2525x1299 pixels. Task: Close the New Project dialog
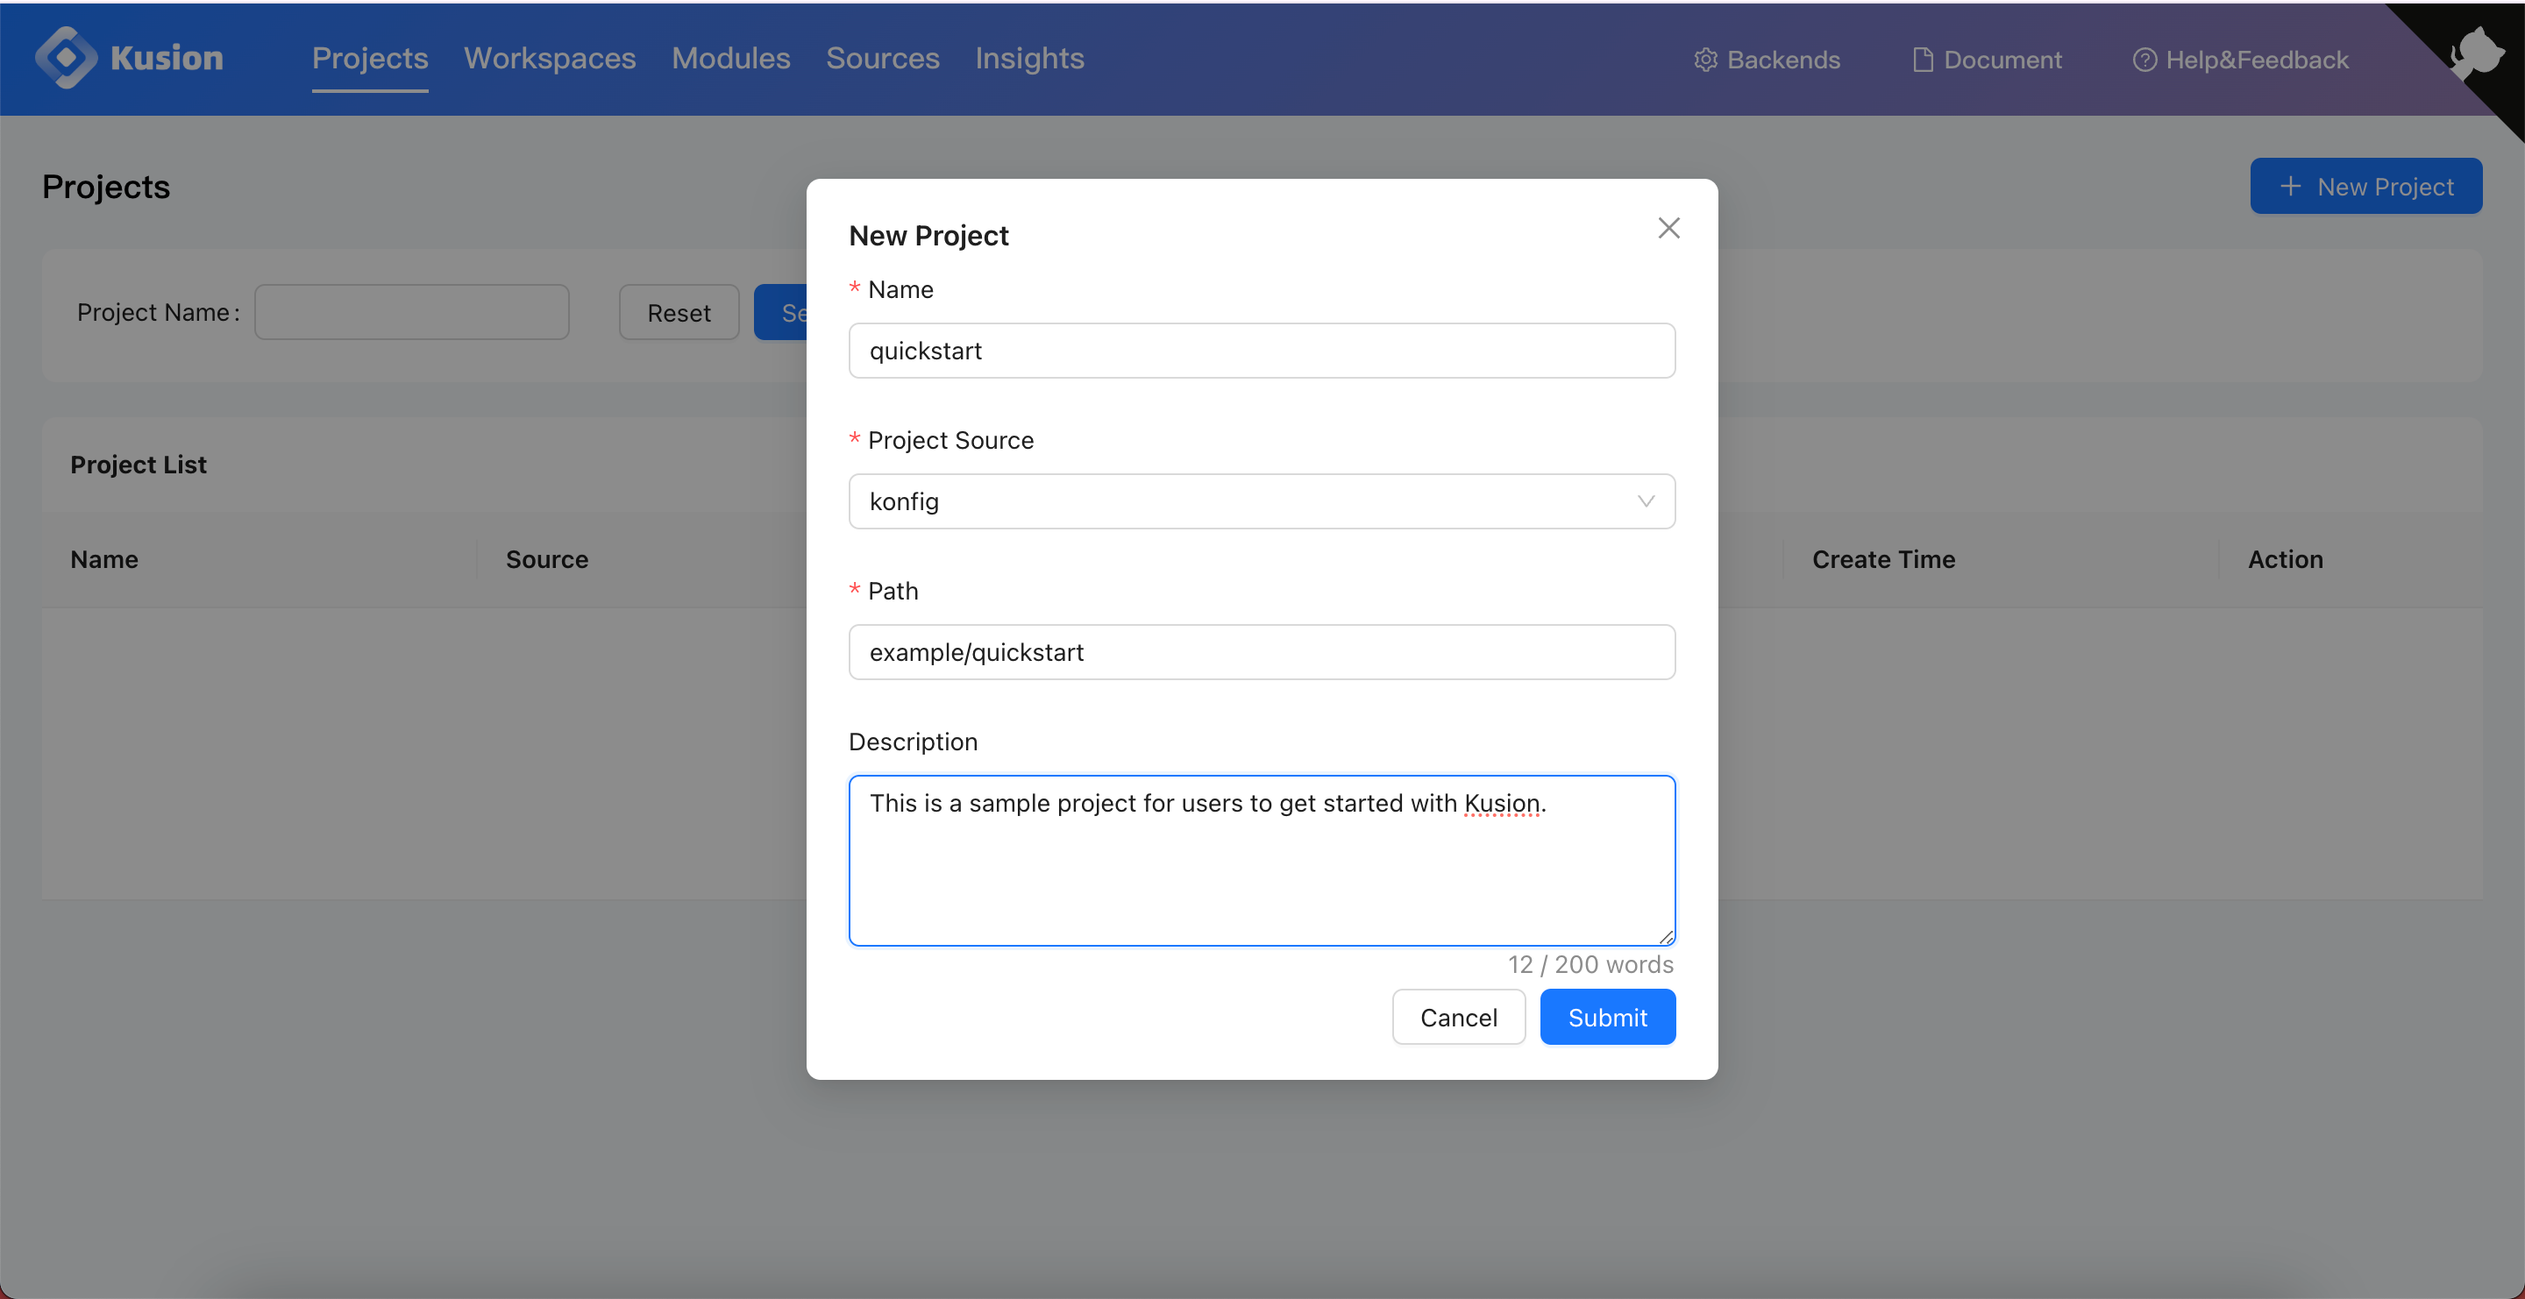tap(1668, 227)
